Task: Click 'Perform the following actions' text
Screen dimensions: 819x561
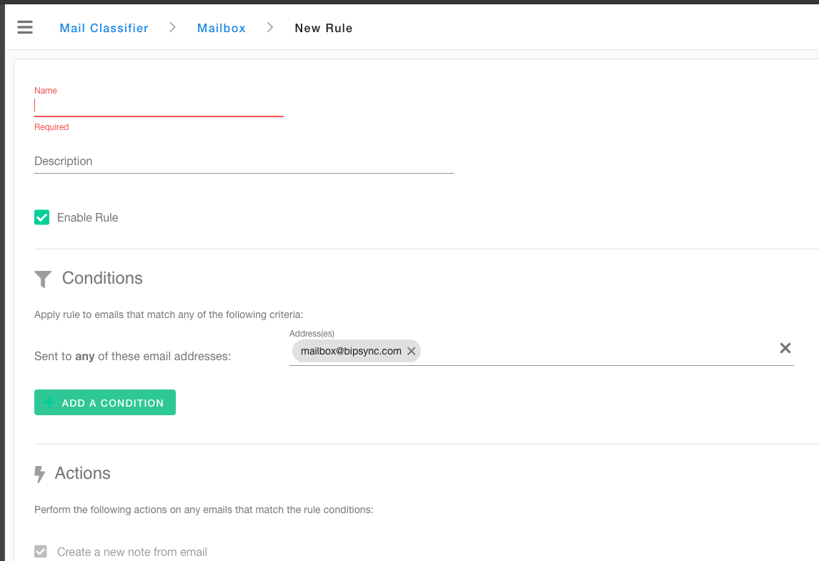Action: coord(204,510)
